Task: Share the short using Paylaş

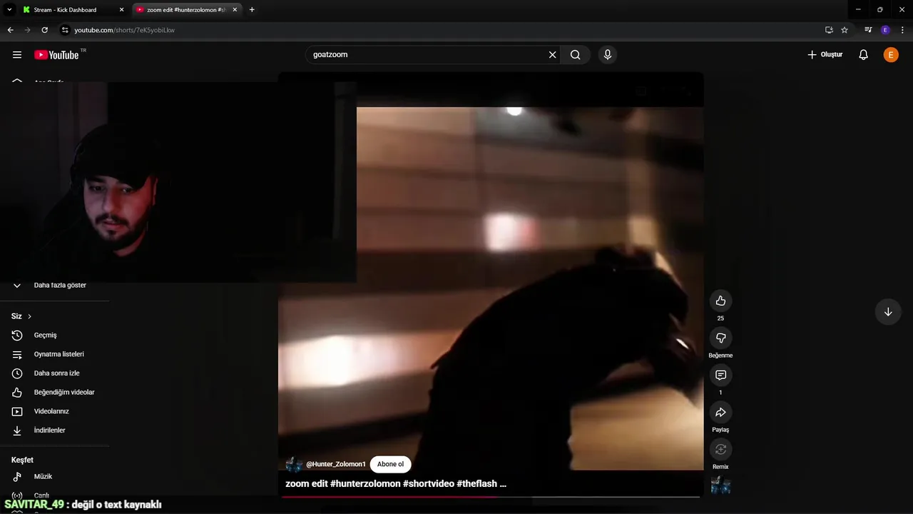Action: tap(720, 412)
